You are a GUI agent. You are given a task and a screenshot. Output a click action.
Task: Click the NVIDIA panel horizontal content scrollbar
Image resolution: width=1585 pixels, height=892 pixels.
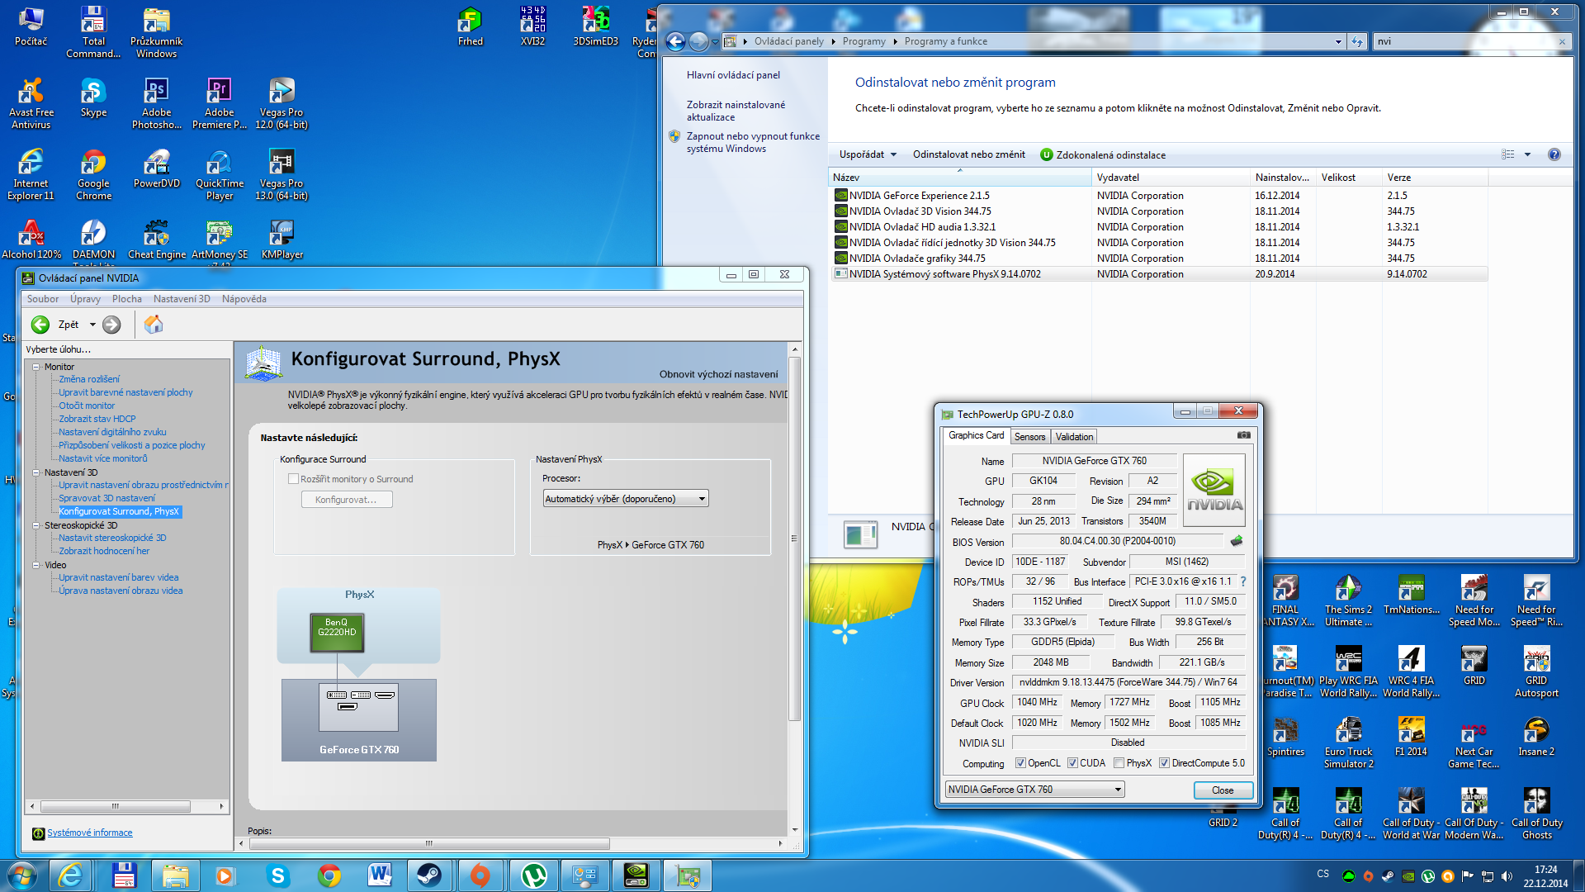(429, 843)
